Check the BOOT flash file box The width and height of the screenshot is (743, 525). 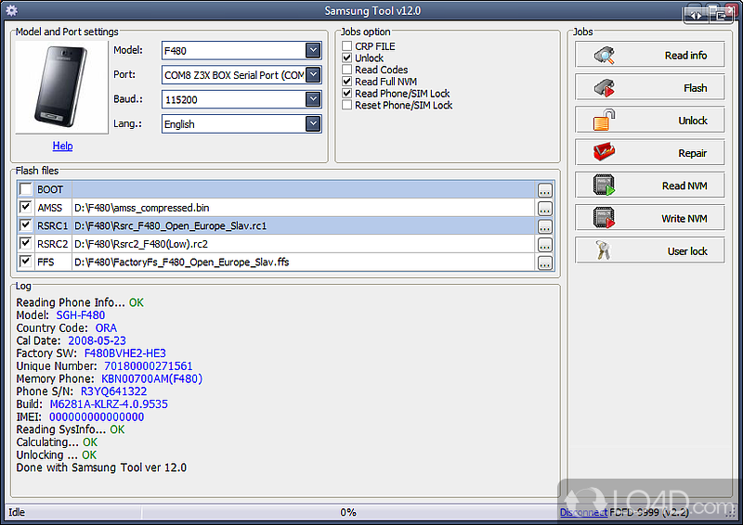[x=25, y=190]
